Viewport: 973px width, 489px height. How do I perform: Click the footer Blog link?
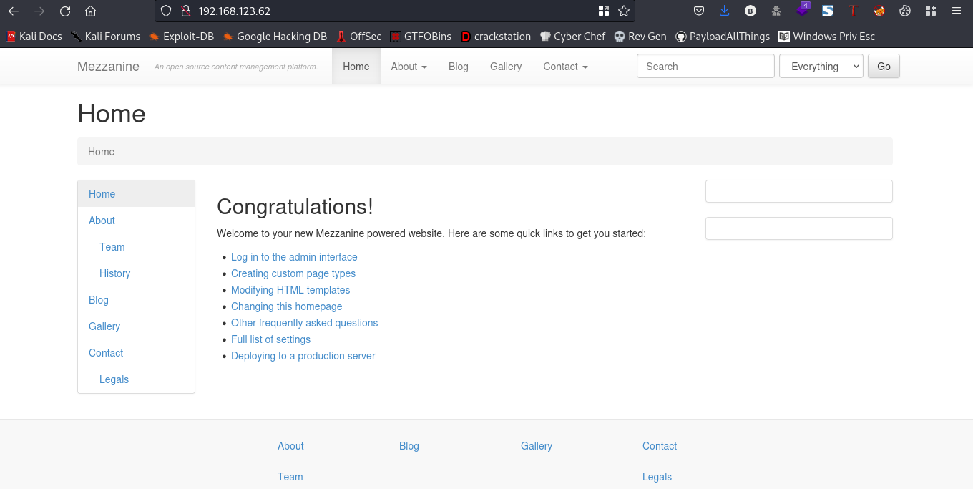pos(409,446)
